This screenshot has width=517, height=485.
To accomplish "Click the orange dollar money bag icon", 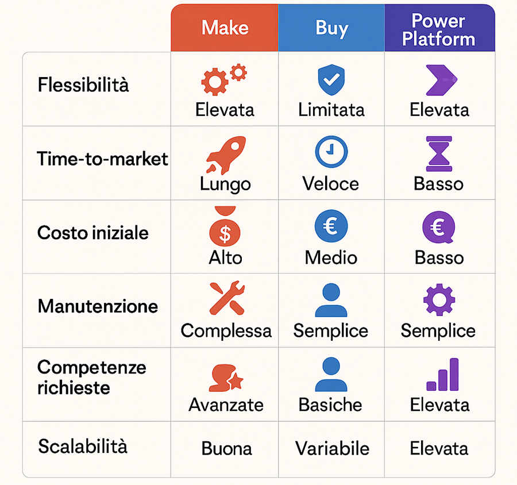I will tap(225, 228).
